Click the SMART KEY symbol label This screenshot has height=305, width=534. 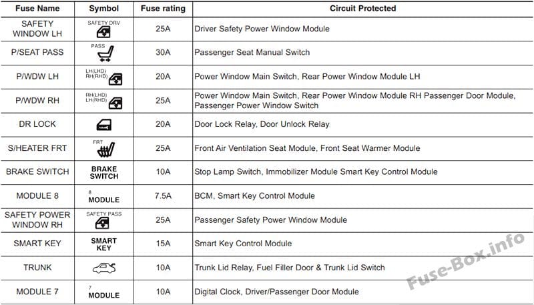click(104, 244)
